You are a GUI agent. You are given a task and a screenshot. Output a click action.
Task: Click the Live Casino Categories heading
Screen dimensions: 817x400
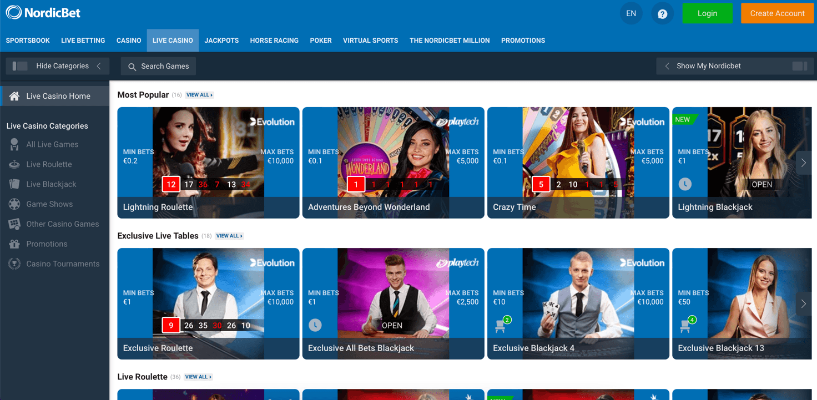47,126
